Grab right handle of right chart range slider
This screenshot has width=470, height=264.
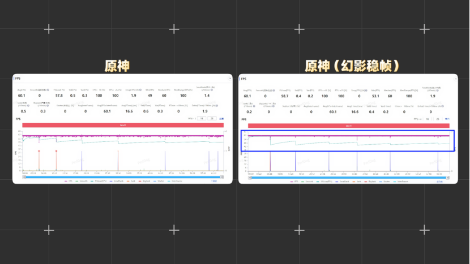click(448, 178)
